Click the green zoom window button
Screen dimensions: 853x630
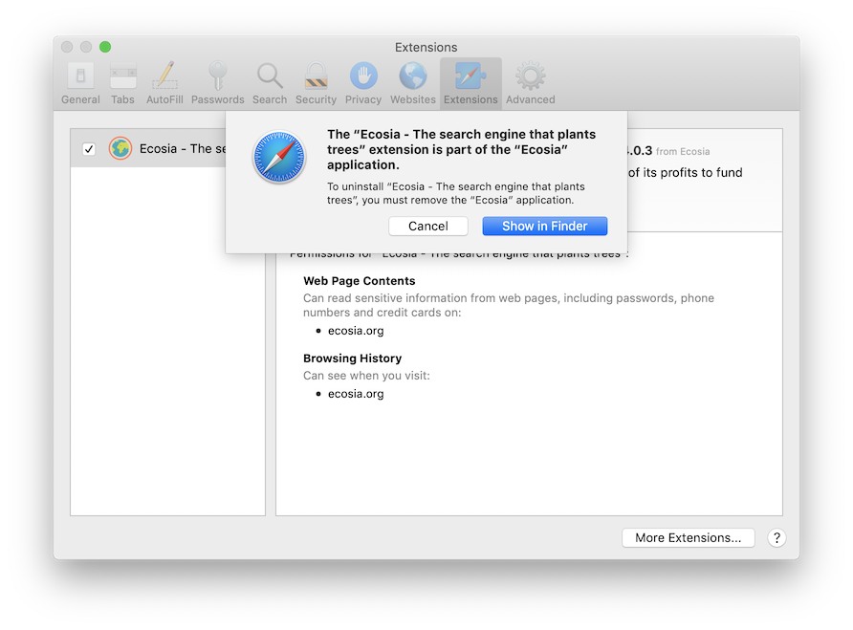click(x=105, y=47)
